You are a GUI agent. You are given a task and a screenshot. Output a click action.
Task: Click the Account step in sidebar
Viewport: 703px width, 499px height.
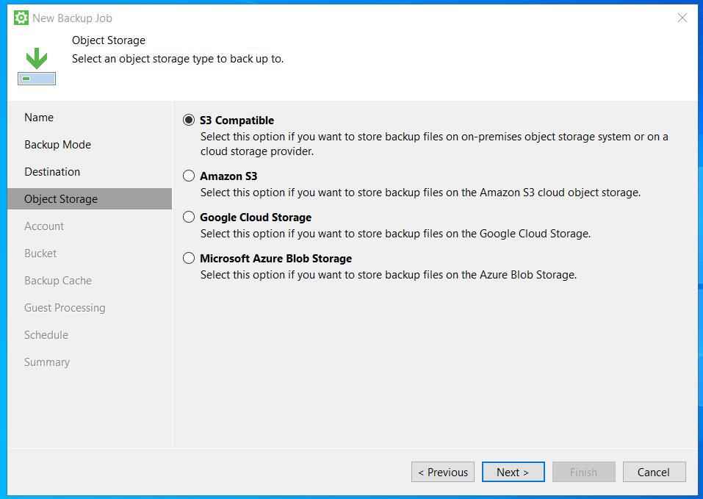pyautogui.click(x=44, y=226)
